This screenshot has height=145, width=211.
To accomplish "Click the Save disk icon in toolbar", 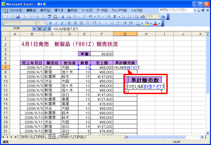I will [18, 17].
